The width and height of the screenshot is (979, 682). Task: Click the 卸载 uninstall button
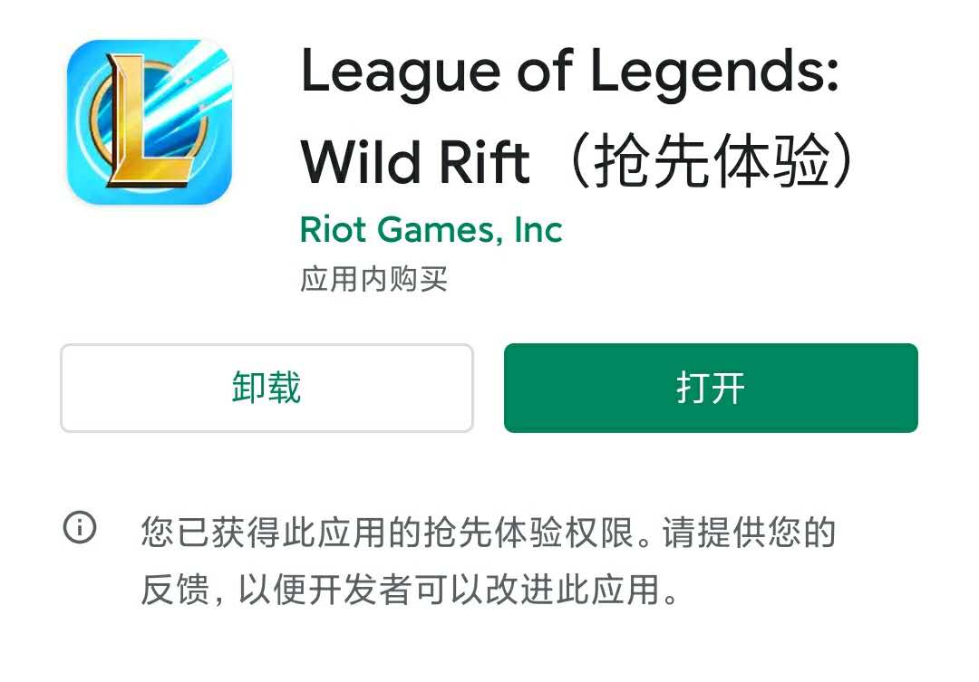pyautogui.click(x=267, y=388)
